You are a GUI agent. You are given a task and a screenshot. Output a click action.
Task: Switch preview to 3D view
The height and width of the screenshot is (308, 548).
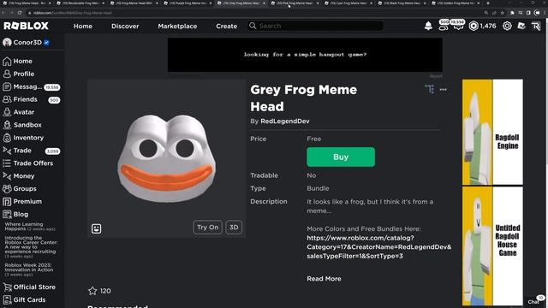pos(234,228)
